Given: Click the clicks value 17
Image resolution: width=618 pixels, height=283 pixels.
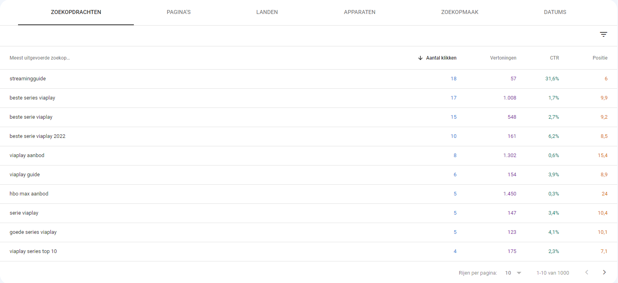Looking at the screenshot, I should click(453, 98).
